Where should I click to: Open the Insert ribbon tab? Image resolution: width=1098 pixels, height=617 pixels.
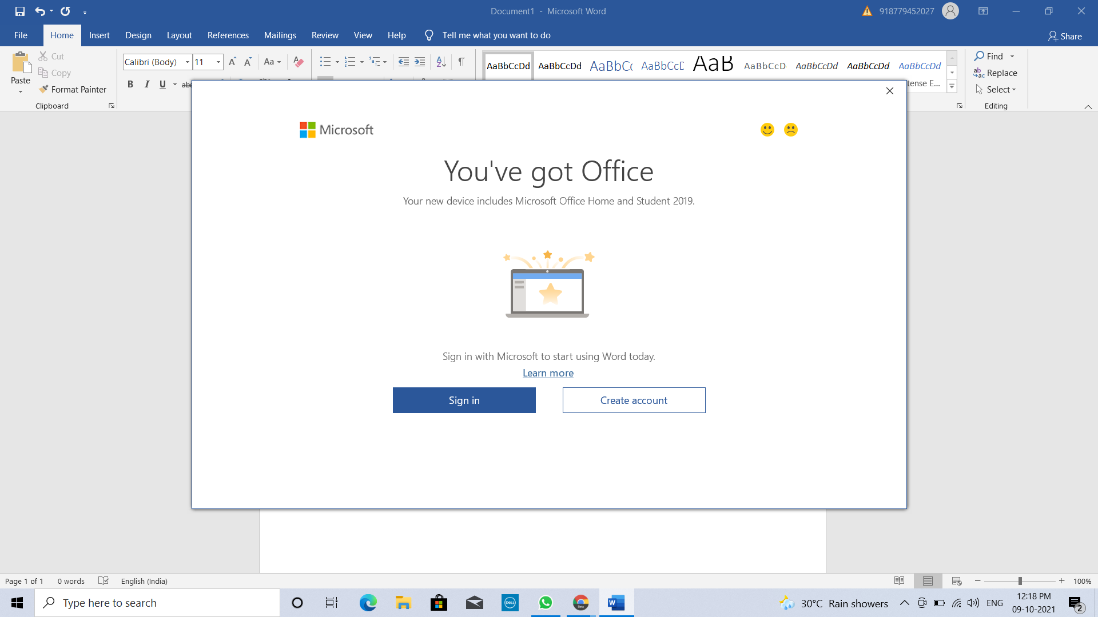(99, 35)
